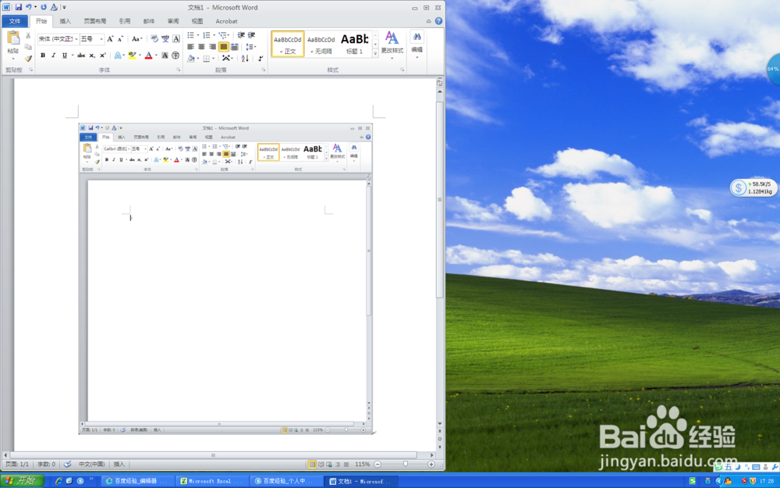Zoom in using the plus button
Image resolution: width=780 pixels, height=488 pixels.
click(x=431, y=464)
